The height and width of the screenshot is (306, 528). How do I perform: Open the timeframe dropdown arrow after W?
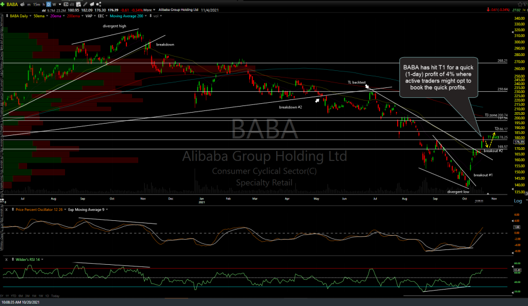click(60, 5)
